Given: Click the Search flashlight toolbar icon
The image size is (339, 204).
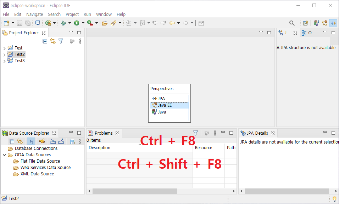Looking at the screenshot, I should click(x=113, y=23).
